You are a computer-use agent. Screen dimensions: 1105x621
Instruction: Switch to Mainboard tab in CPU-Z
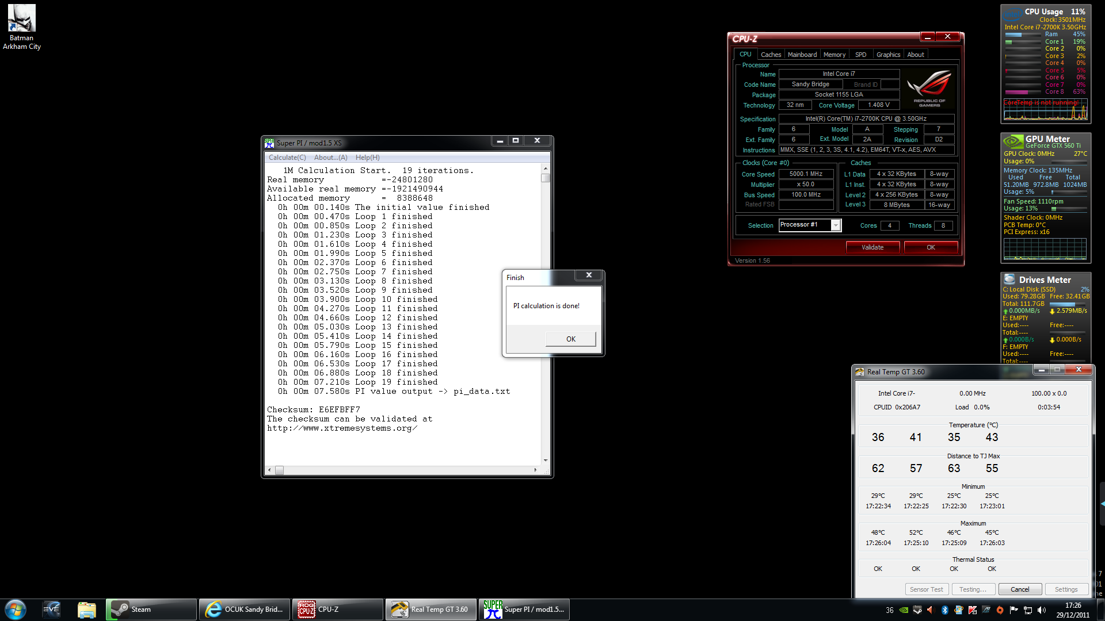802,55
